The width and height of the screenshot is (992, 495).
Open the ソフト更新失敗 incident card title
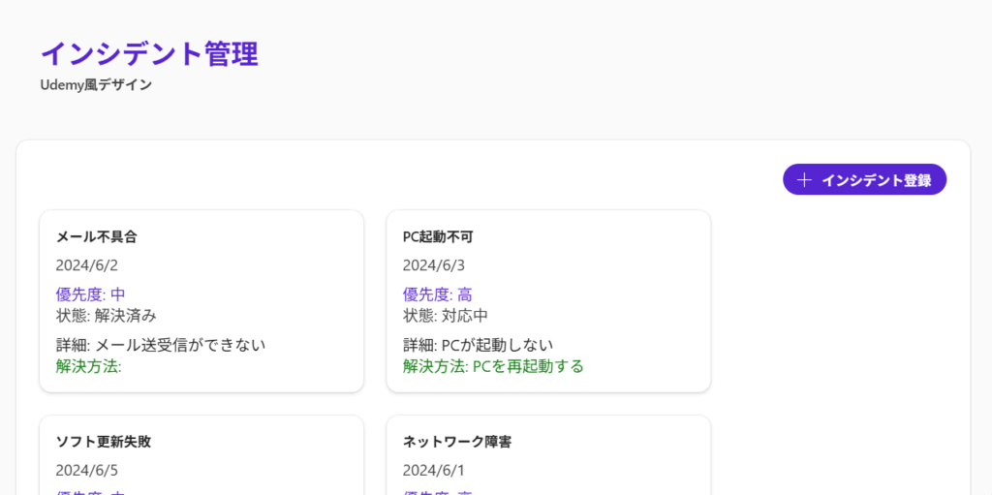(104, 442)
